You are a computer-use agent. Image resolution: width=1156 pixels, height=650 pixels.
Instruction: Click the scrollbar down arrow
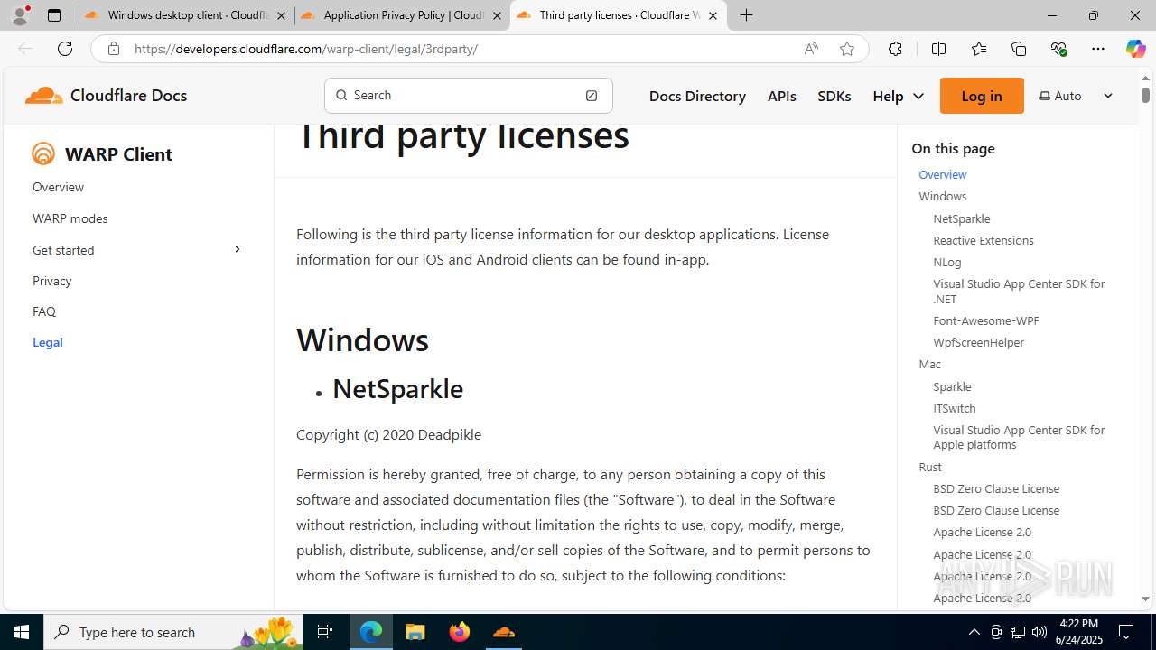(x=1145, y=599)
